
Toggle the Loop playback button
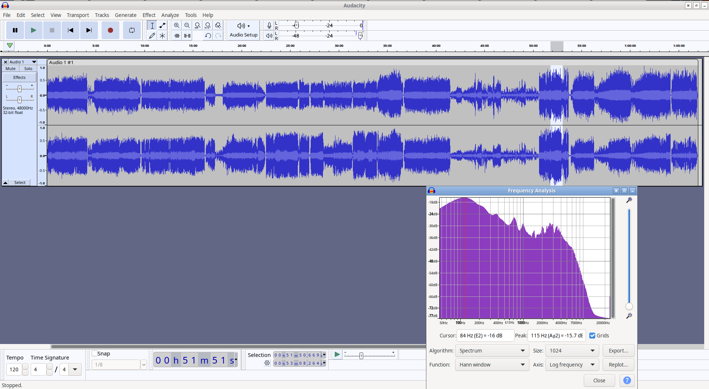coord(132,30)
